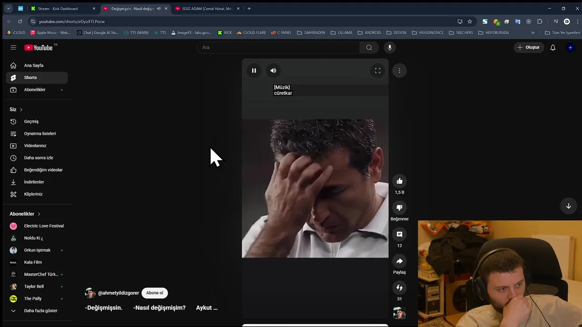Image resolution: width=582 pixels, height=327 pixels.
Task: Dislike this Short (Beğenme)
Action: pyautogui.click(x=399, y=208)
